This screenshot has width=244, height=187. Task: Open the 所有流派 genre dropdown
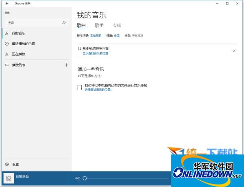137,36
